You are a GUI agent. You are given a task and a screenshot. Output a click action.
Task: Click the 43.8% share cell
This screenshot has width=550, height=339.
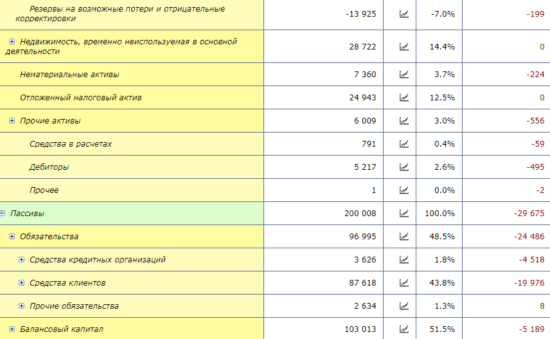coord(442,283)
